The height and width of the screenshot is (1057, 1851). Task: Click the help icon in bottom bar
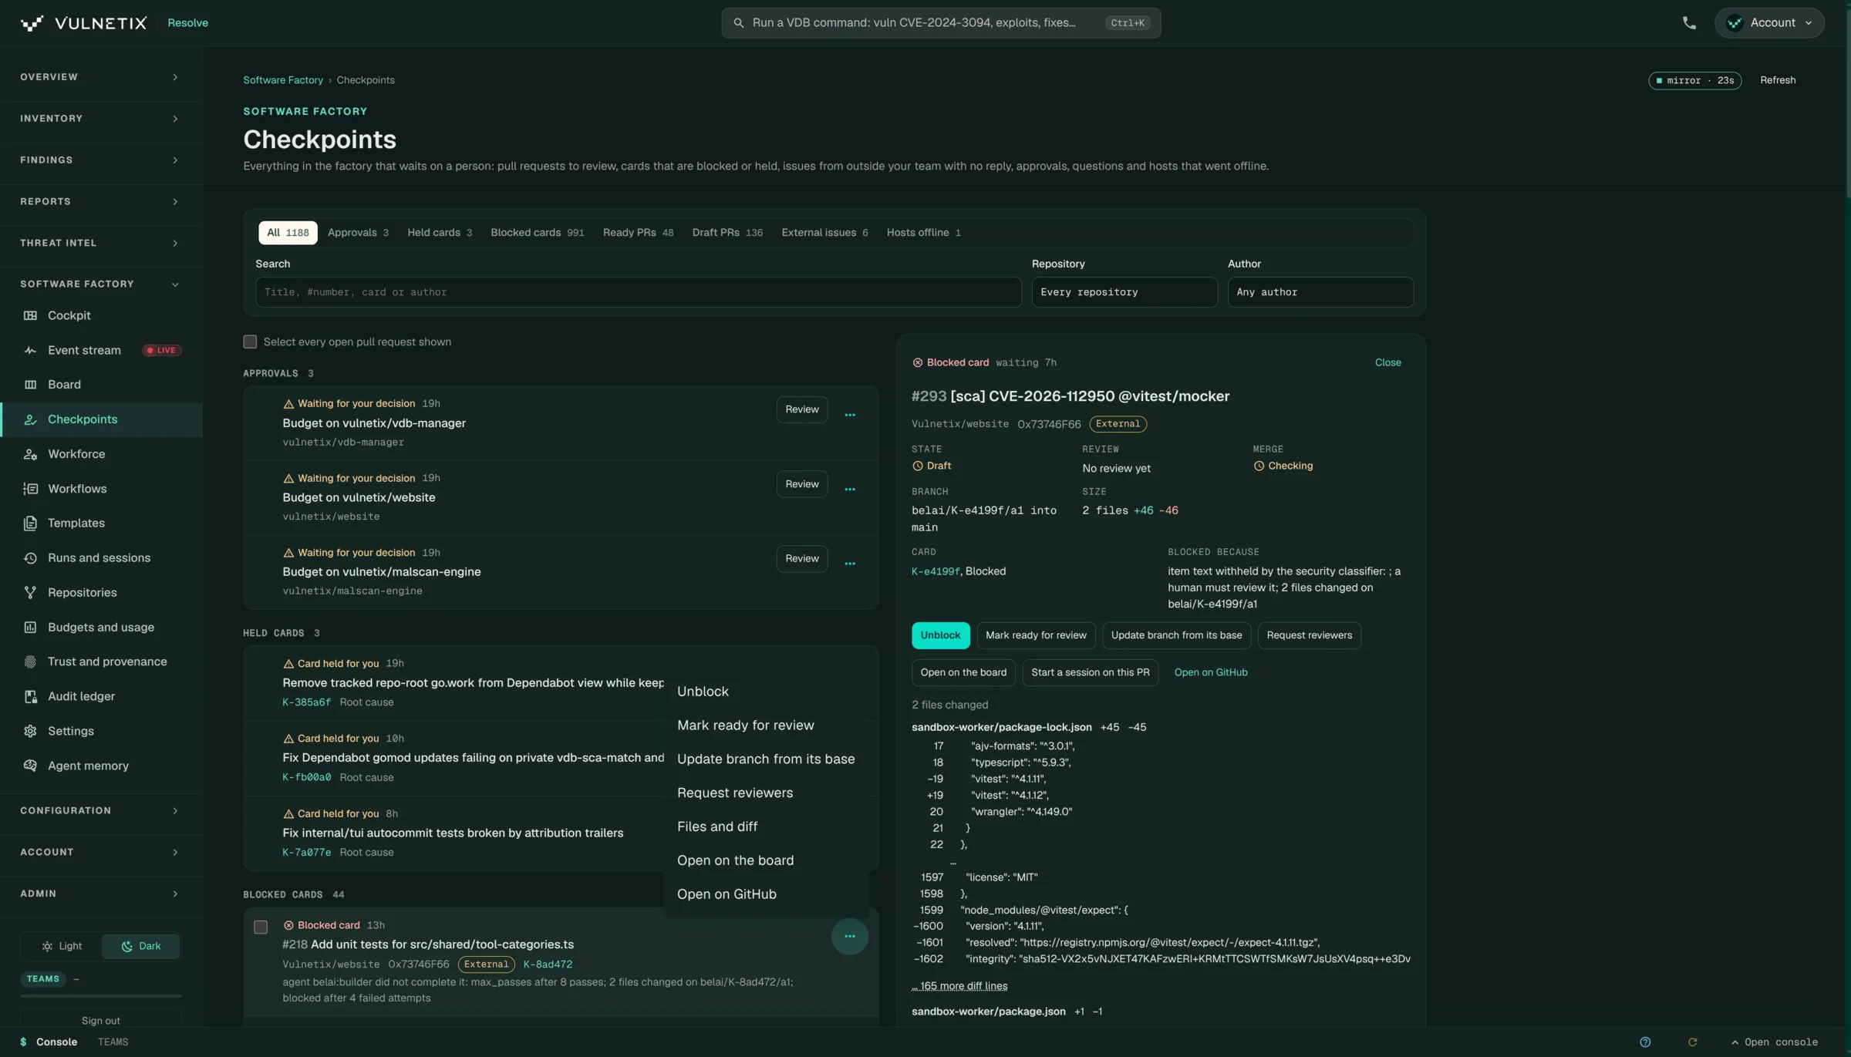pos(1645,1042)
